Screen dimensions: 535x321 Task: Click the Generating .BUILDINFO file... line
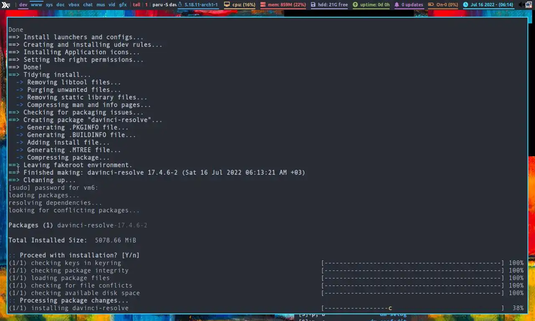point(76,135)
